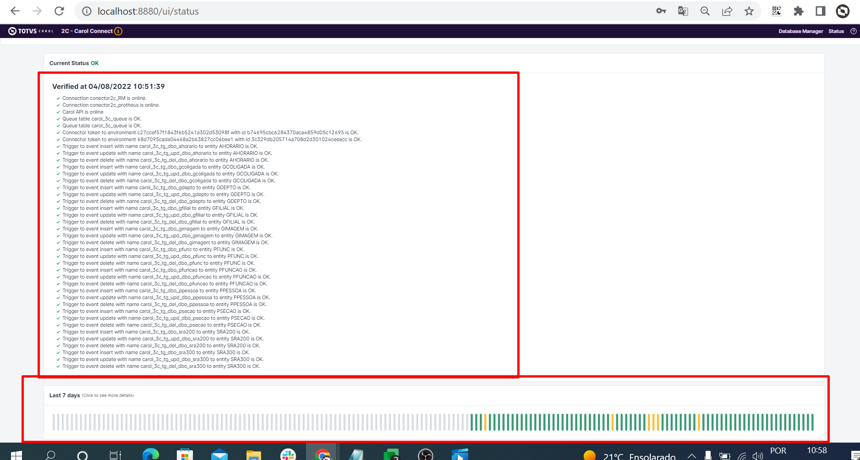Image resolution: width=860 pixels, height=460 pixels.
Task: Open the Mail app from the taskbar
Action: (x=219, y=455)
